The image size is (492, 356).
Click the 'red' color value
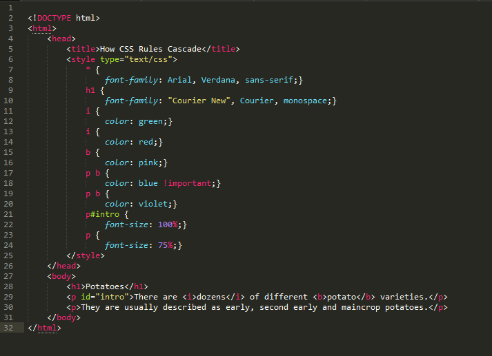pyautogui.click(x=146, y=142)
